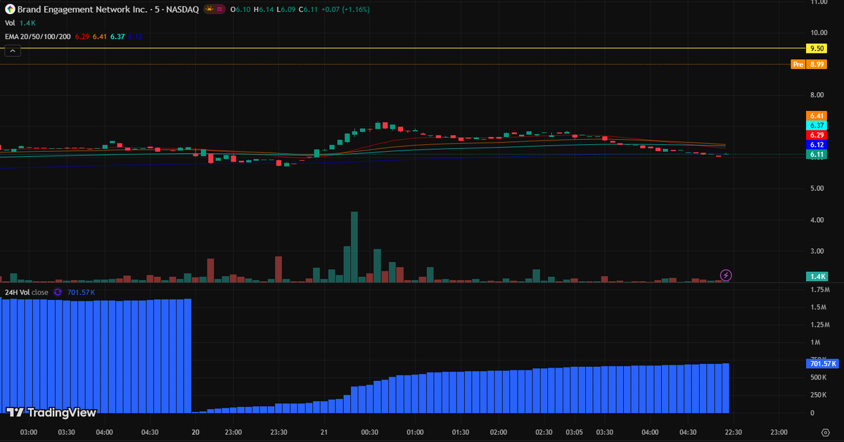Click the 500K volume scale label
This screenshot has width=844, height=442.
(x=819, y=377)
